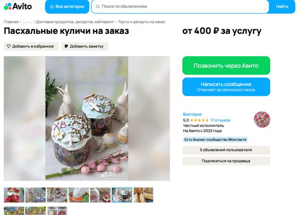Click the Написать сообщение button
300x215 pixels.
pyautogui.click(x=226, y=87)
